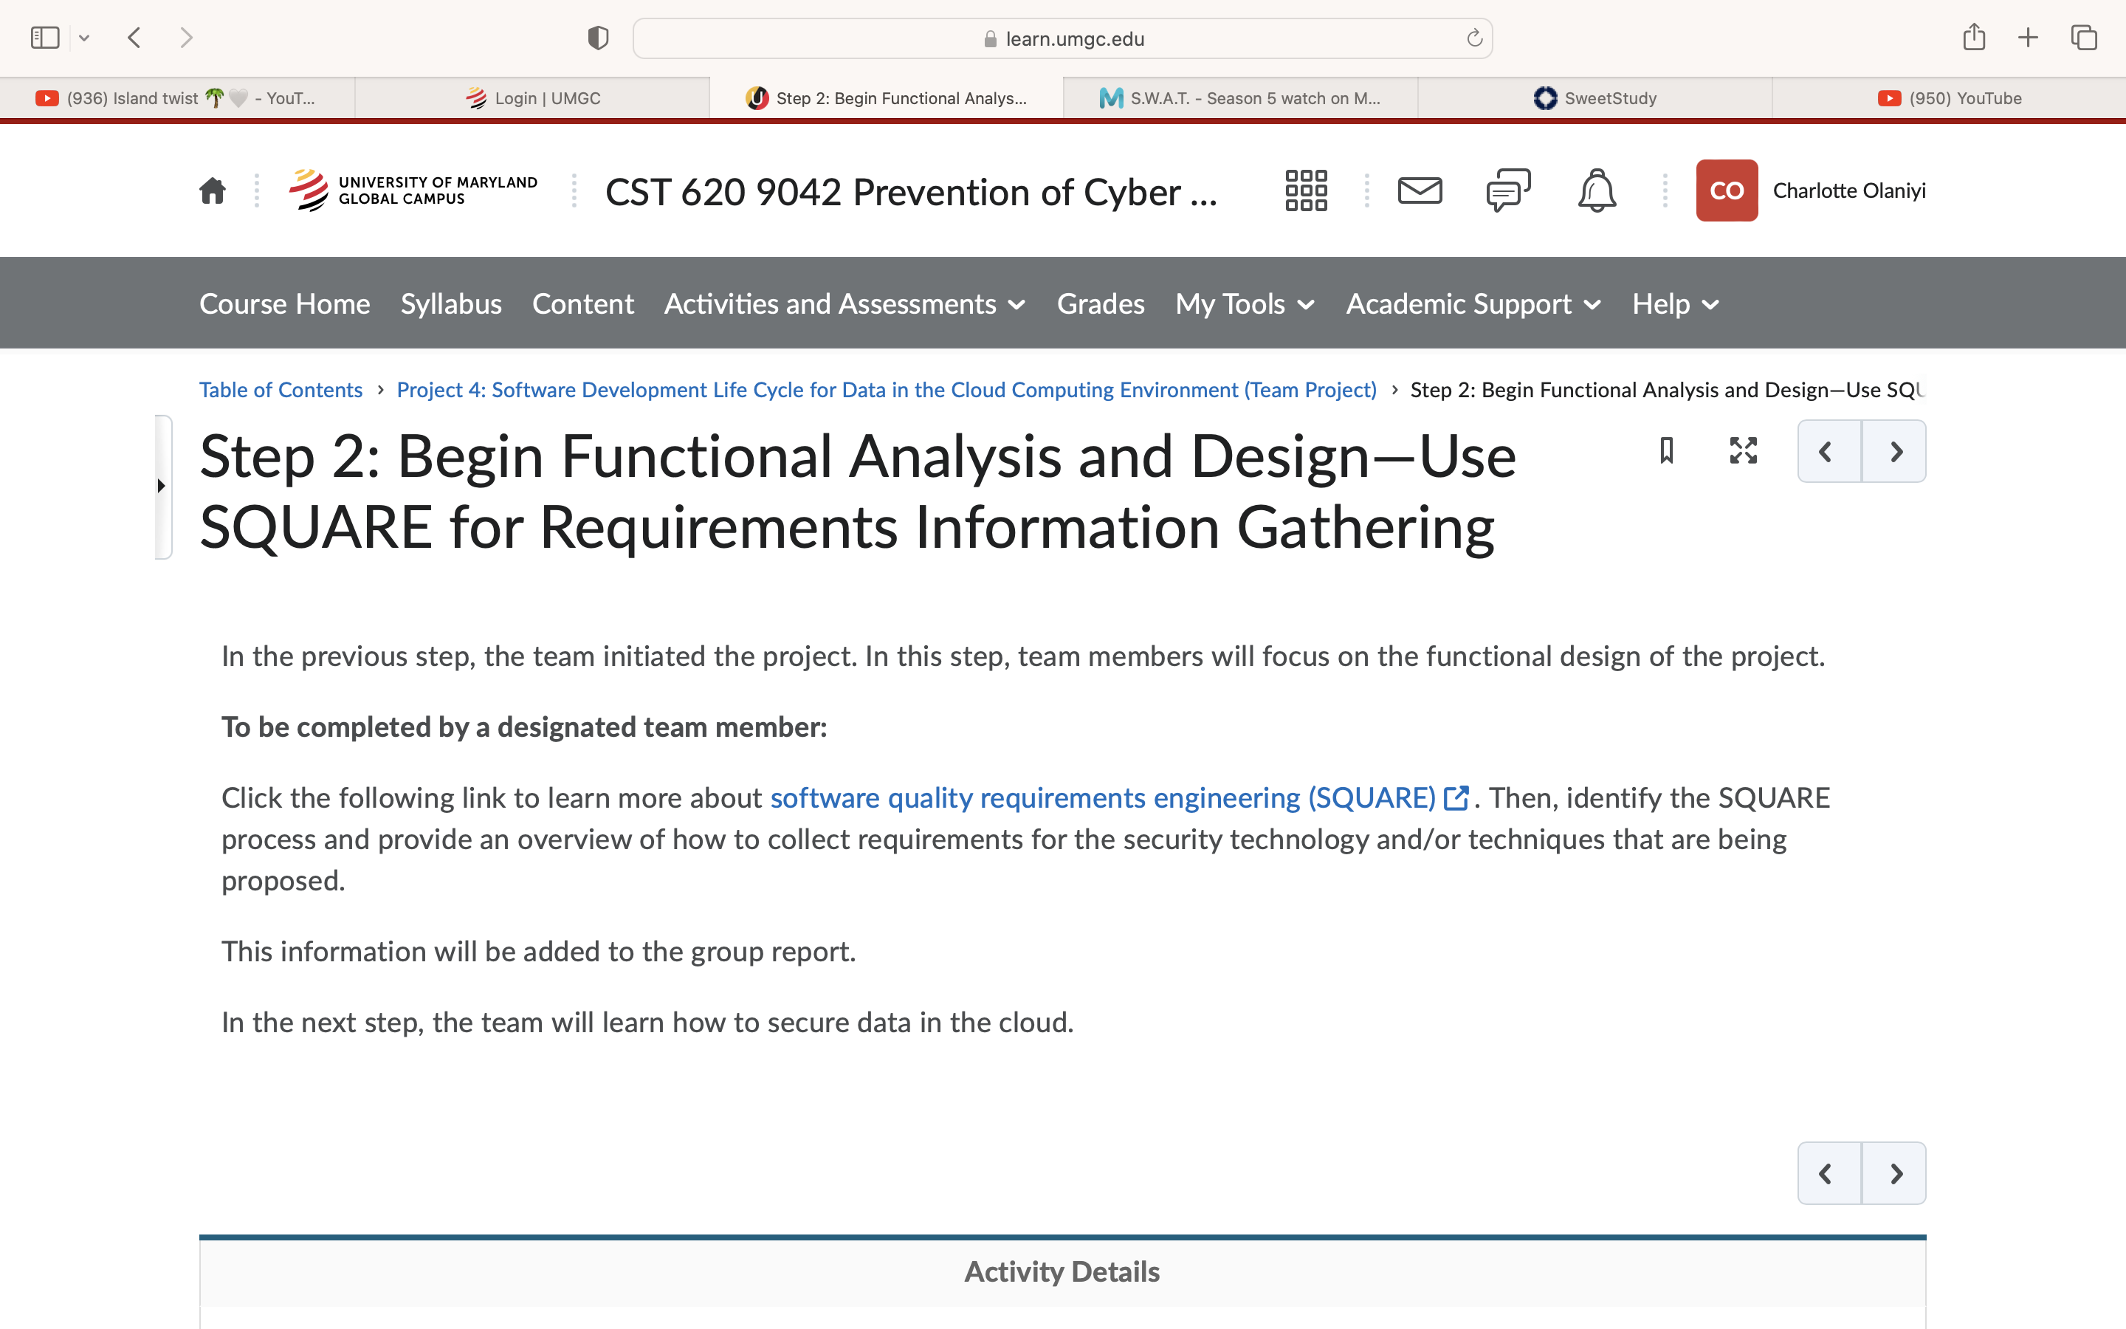Switch to the S.W.A.T. Season 5 tab
2126x1329 pixels.
pos(1240,98)
